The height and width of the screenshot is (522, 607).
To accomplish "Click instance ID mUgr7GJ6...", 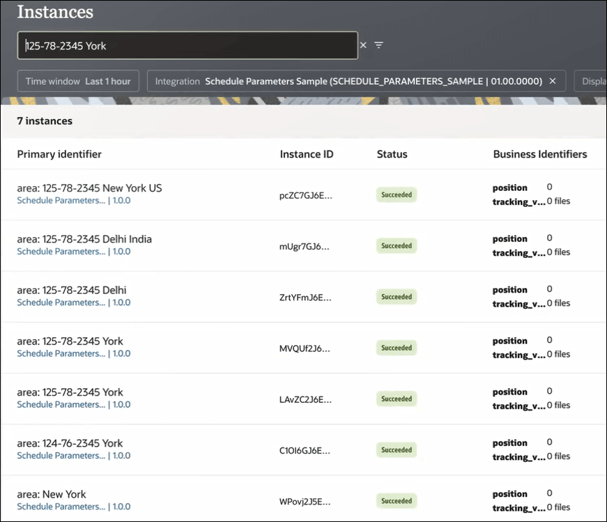I will click(x=305, y=246).
